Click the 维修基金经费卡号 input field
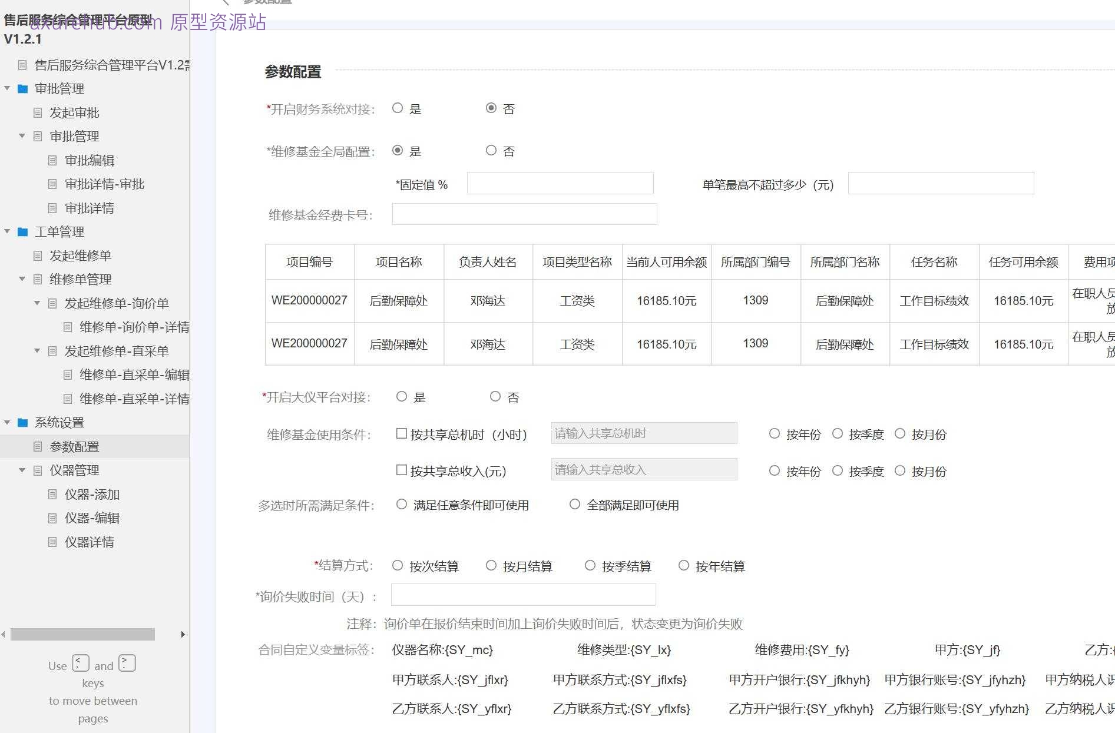Screen dimensions: 1115x733 coord(524,214)
